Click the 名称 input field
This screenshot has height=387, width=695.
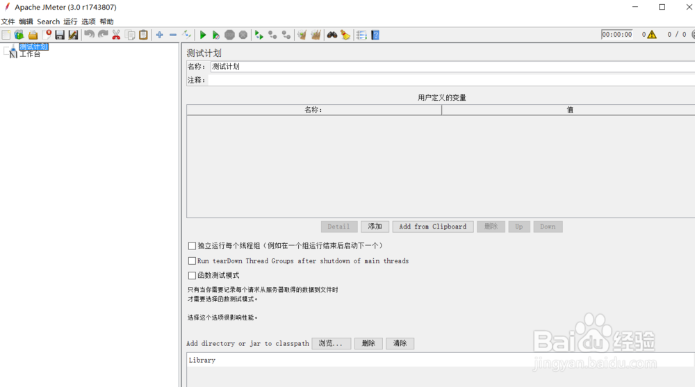tap(452, 67)
